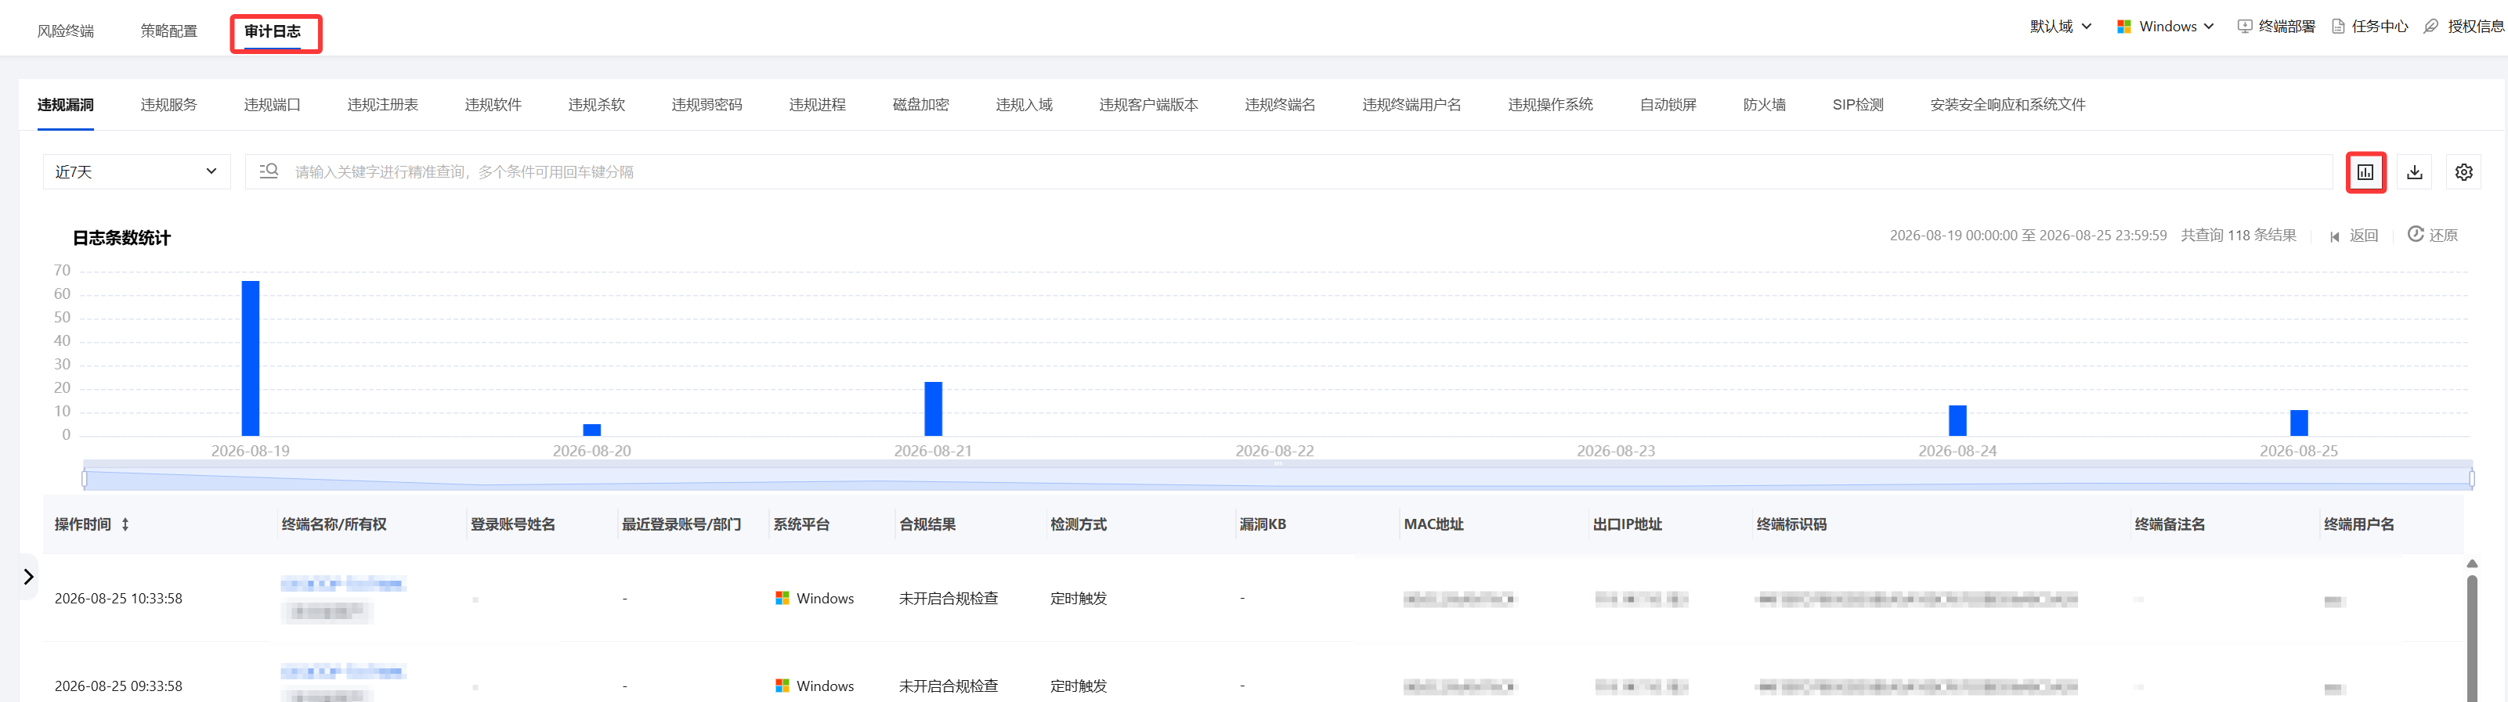Image resolution: width=2508 pixels, height=702 pixels.
Task: Expand the 近7天 time range dropdown
Action: pyautogui.click(x=136, y=172)
